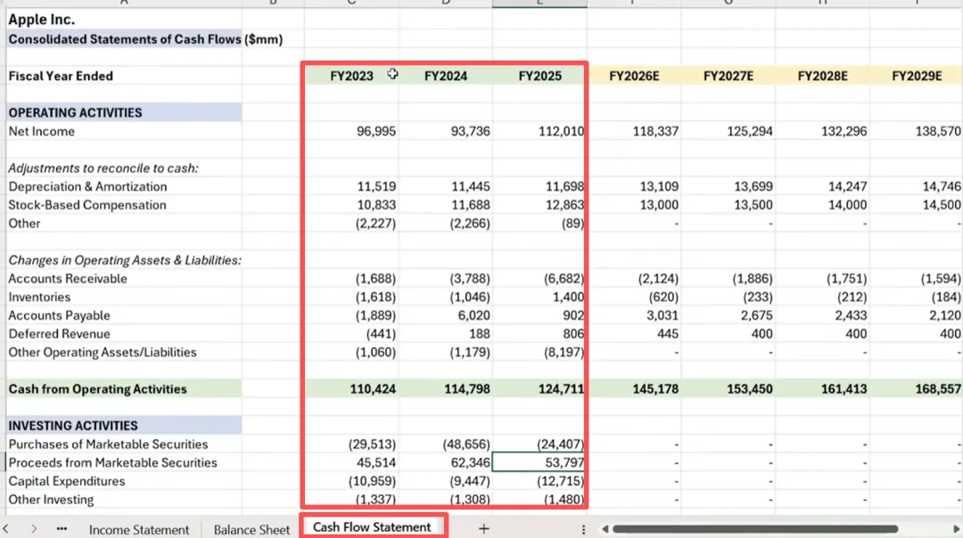The image size is (963, 538).
Task: Select Consolidated Statements of Cash Flows cell
Action: pos(124,39)
